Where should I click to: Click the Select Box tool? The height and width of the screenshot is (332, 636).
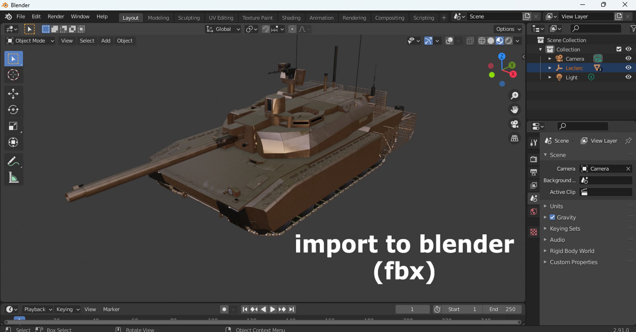click(x=13, y=59)
